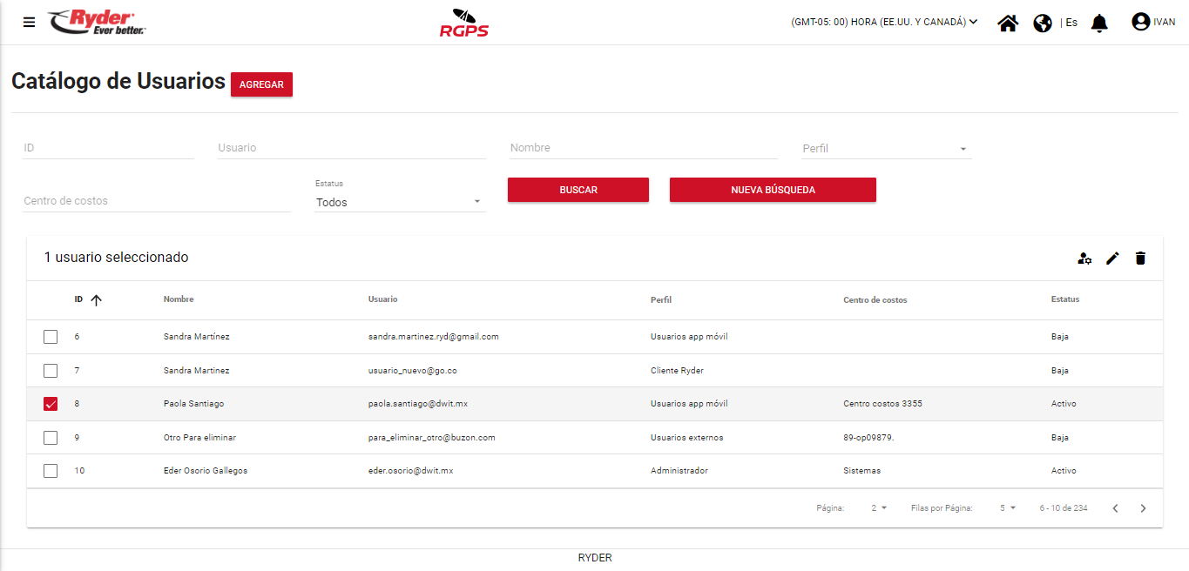Click the home icon in header
This screenshot has width=1189, height=571.
tap(1008, 23)
